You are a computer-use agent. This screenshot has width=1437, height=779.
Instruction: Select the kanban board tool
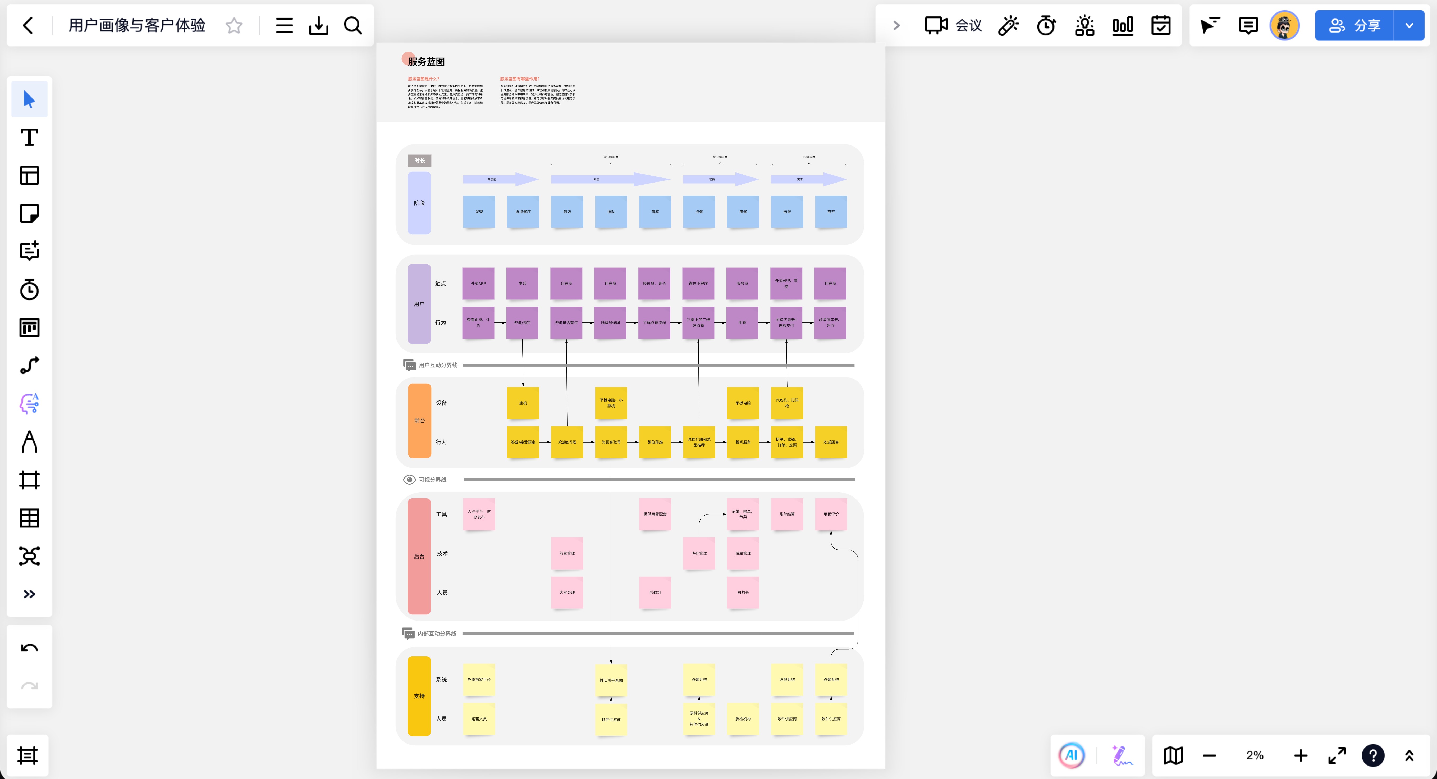click(30, 327)
